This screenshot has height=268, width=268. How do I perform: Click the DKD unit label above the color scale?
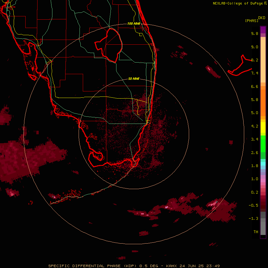point(262,18)
